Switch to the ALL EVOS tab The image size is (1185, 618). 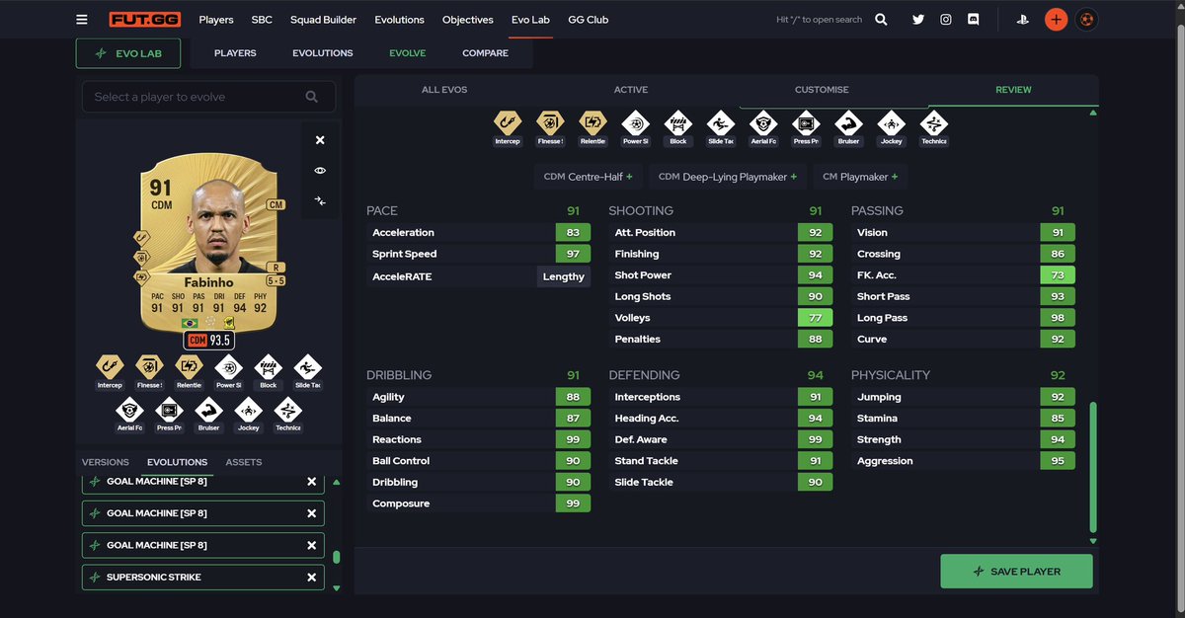pos(444,90)
